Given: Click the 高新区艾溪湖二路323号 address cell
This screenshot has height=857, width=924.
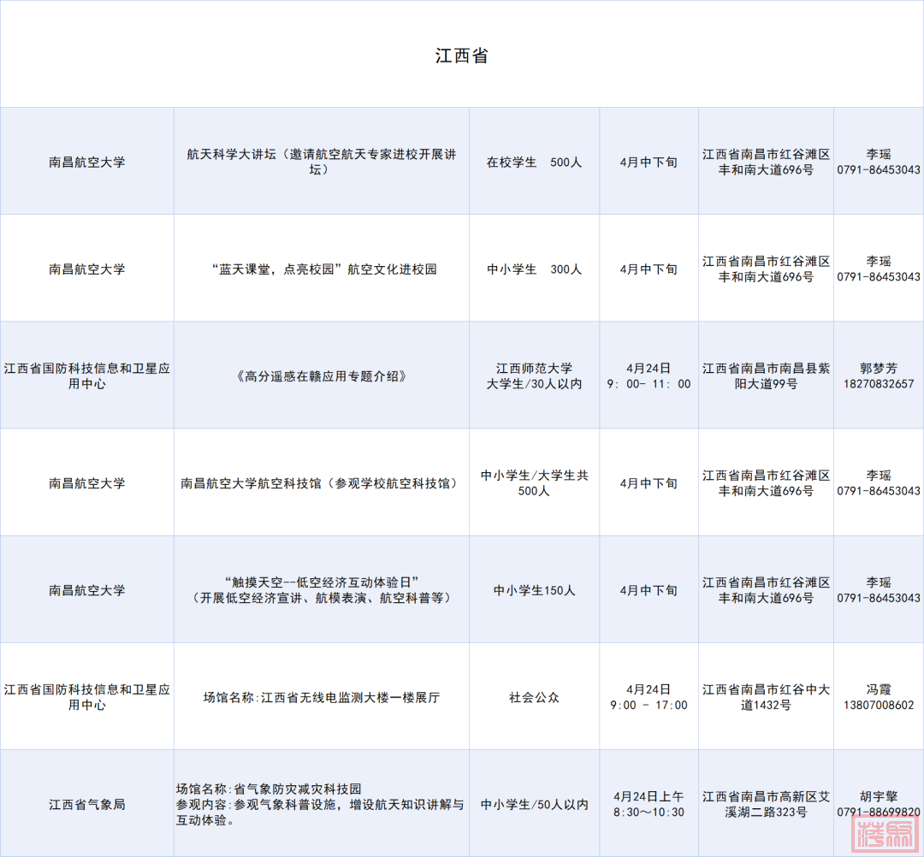Looking at the screenshot, I should tap(766, 804).
